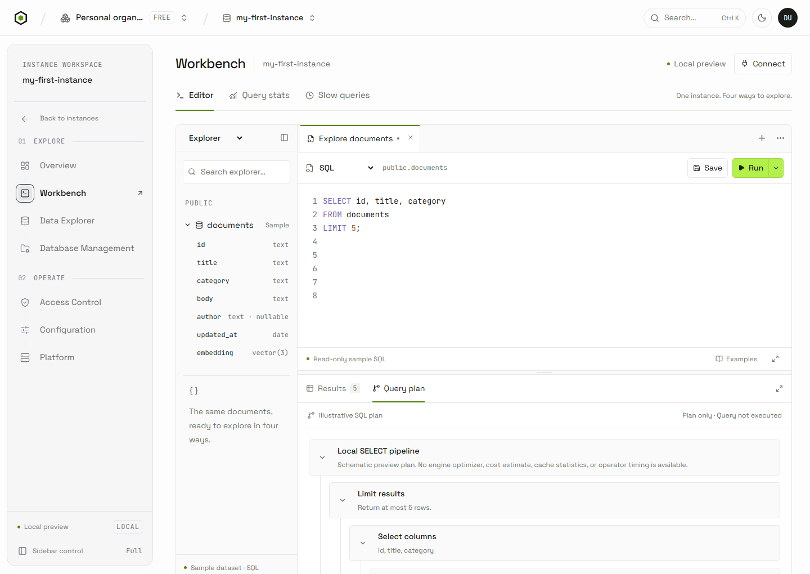This screenshot has height=574, width=810.
Task: Toggle dark mode with the moon icon
Action: 762,18
